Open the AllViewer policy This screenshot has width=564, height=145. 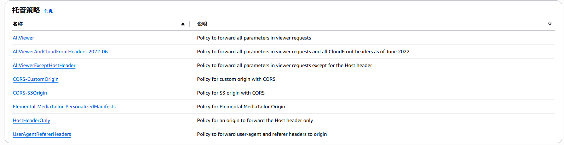click(23, 38)
